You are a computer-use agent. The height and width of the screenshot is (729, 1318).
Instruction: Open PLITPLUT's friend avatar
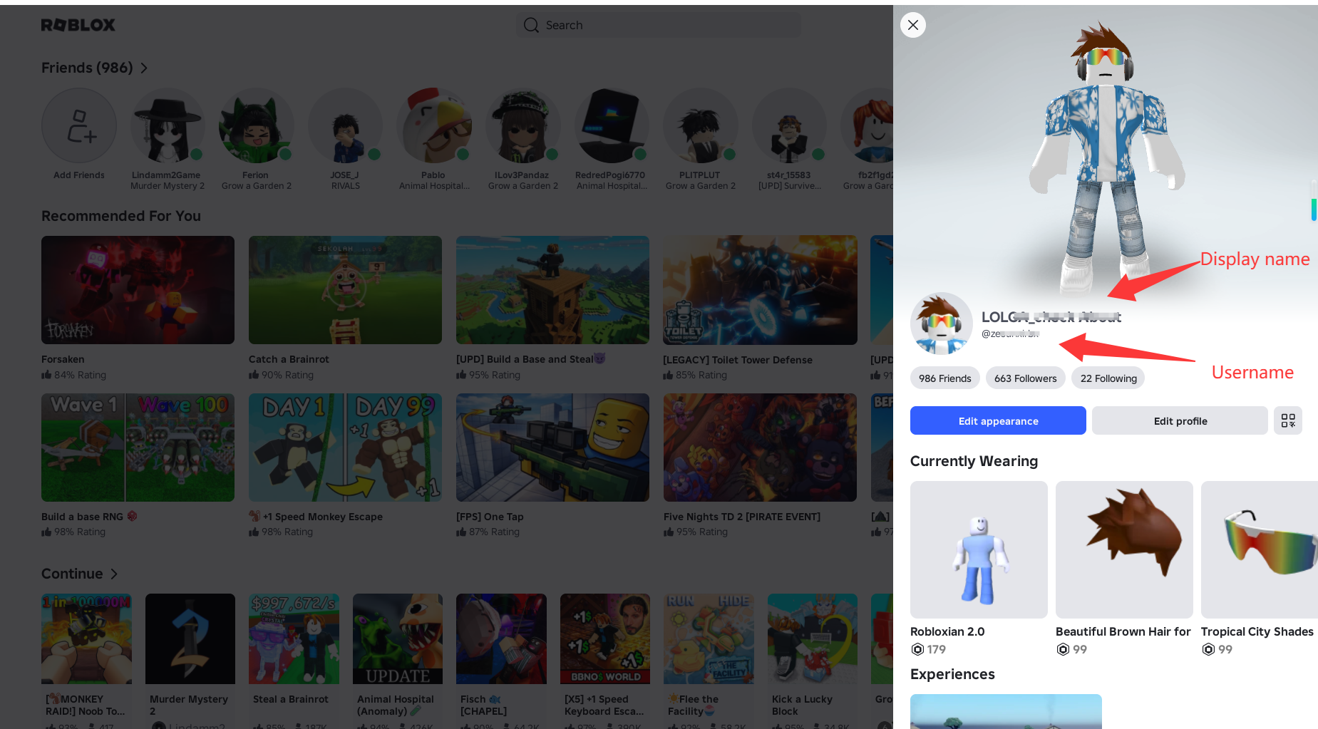coord(700,125)
